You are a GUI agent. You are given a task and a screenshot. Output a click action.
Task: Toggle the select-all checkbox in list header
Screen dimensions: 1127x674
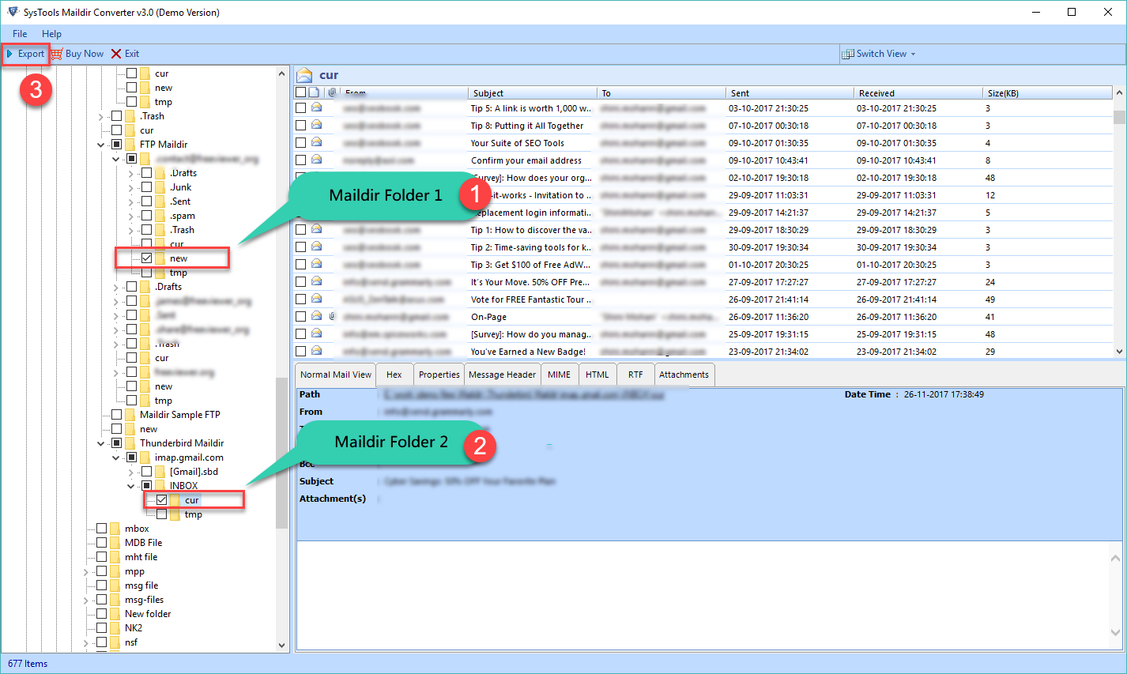point(300,93)
